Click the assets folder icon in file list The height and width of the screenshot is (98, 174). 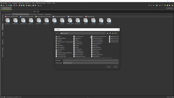coord(56,36)
